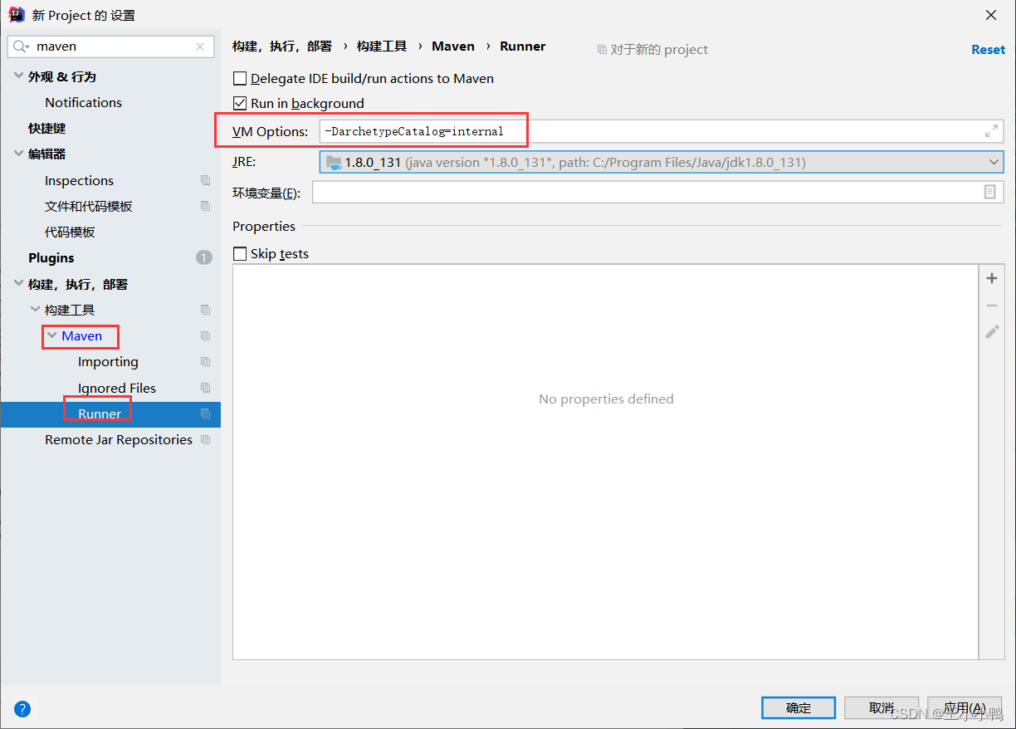1016x729 pixels.
Task: Click the search magnifier icon
Action: pos(18,46)
